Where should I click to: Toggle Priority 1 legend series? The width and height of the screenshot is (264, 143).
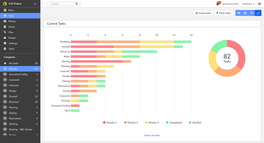(x=110, y=123)
